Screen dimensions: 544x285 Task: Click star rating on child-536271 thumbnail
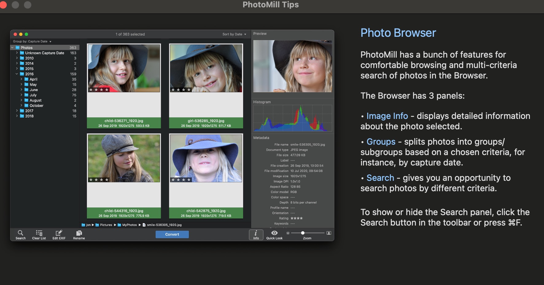99,90
